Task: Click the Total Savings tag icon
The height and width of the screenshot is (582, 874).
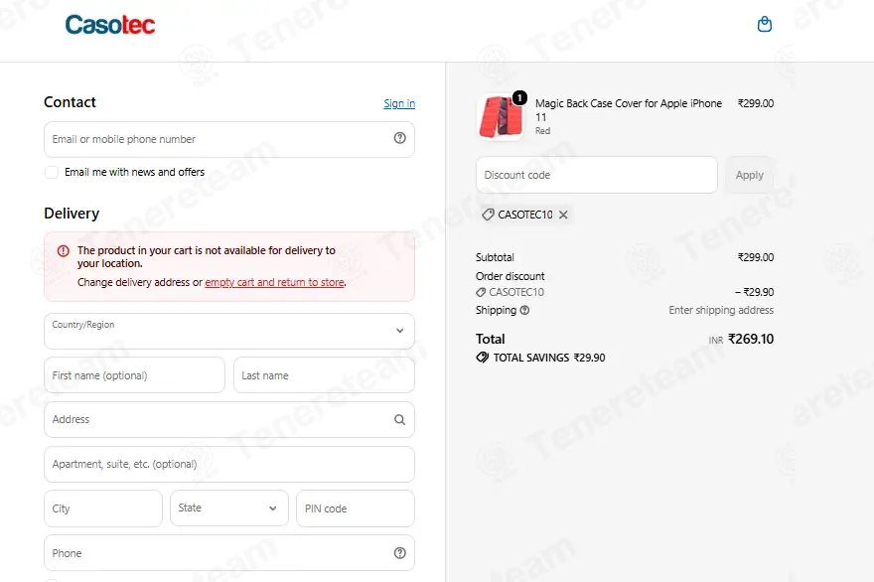Action: (x=482, y=358)
